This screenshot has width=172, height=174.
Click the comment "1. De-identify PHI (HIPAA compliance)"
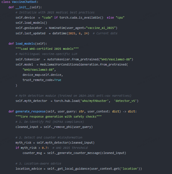(x=50, y=122)
